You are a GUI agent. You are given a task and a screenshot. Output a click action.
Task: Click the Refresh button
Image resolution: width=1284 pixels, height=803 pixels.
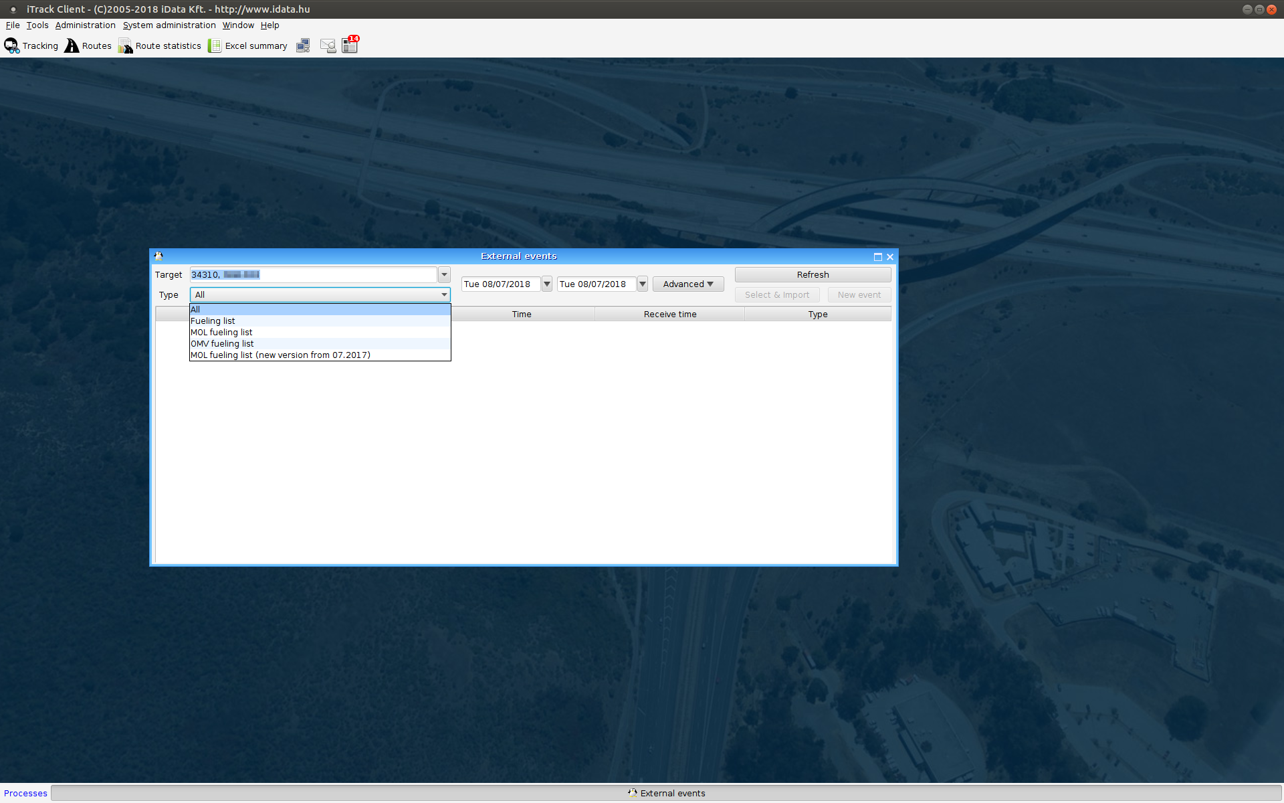pos(812,274)
